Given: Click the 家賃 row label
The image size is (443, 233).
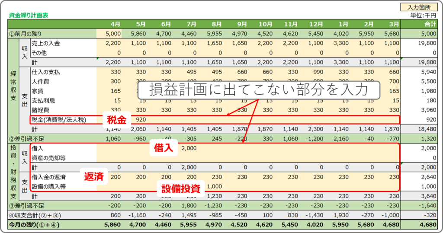Looking at the screenshot, I should 37,91.
